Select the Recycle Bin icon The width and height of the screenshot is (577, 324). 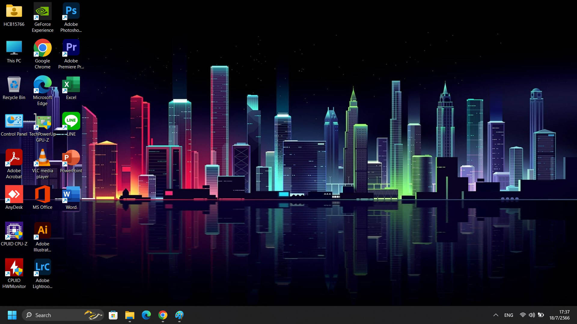pos(14,88)
